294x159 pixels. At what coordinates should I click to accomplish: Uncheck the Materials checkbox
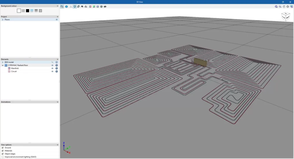[3, 151]
